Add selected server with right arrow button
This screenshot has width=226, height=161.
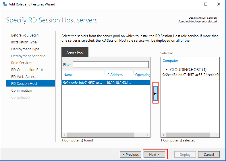155,93
